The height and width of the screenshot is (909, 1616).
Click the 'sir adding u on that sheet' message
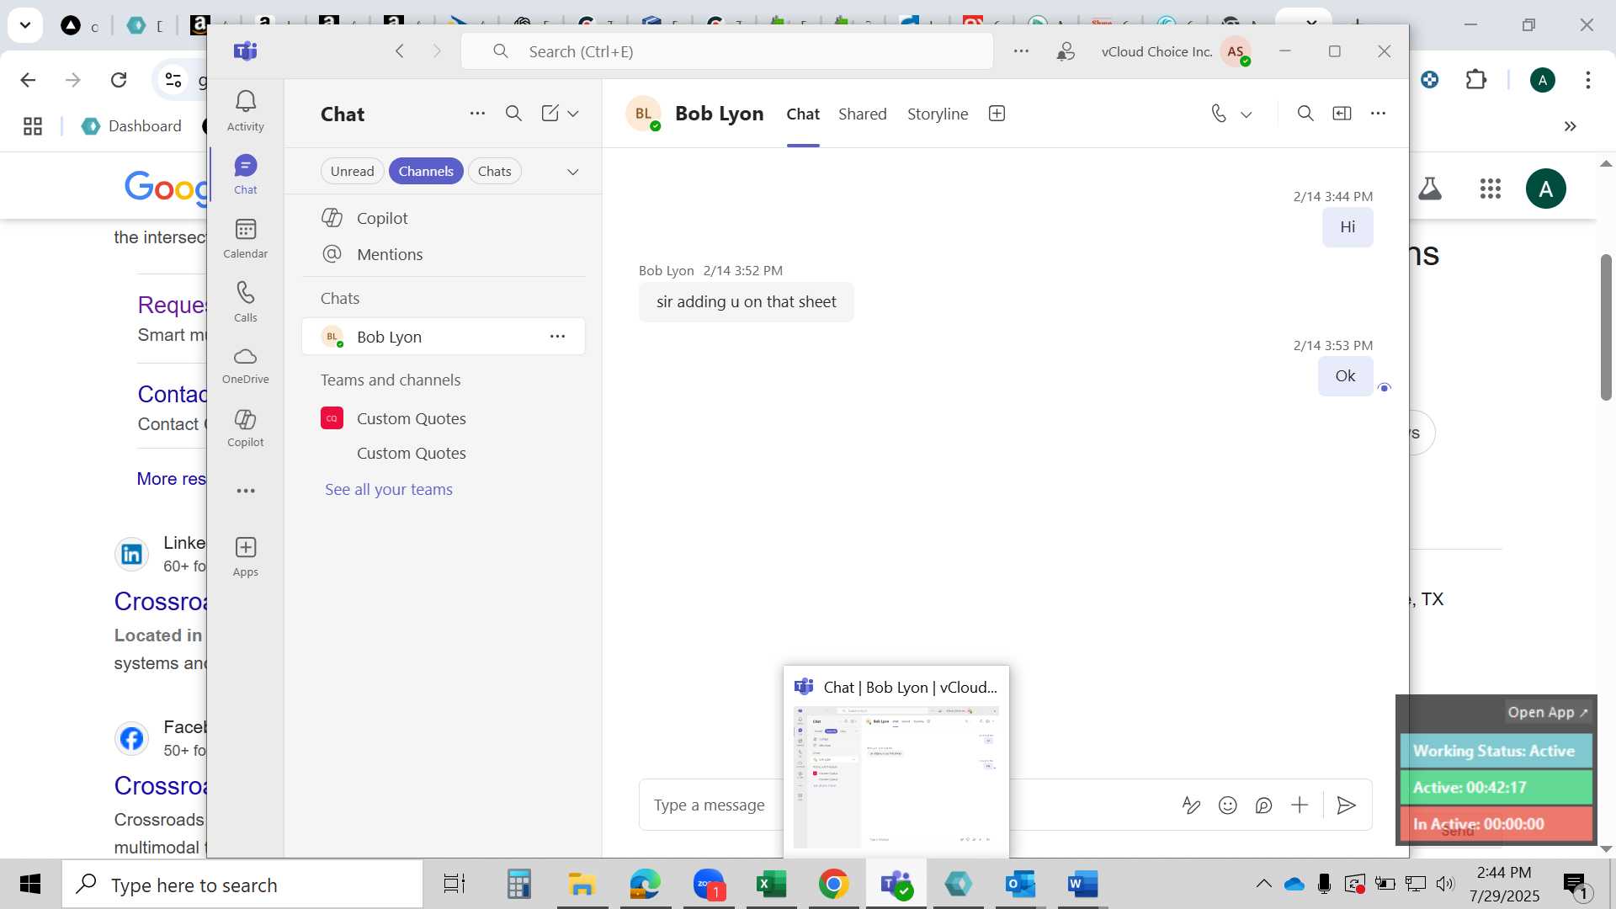746,301
